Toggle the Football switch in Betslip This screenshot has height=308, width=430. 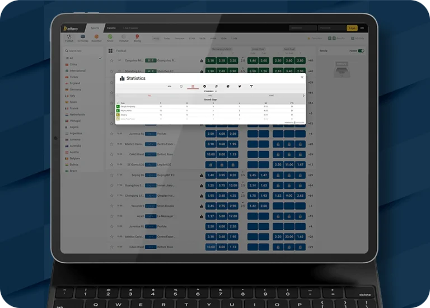tap(361, 51)
